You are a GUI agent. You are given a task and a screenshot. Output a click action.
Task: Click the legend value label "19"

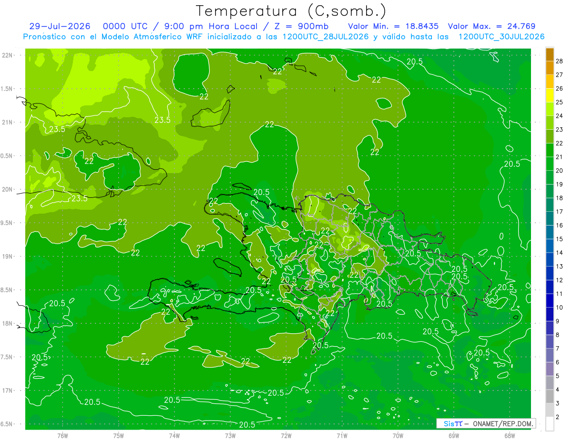(x=560, y=185)
